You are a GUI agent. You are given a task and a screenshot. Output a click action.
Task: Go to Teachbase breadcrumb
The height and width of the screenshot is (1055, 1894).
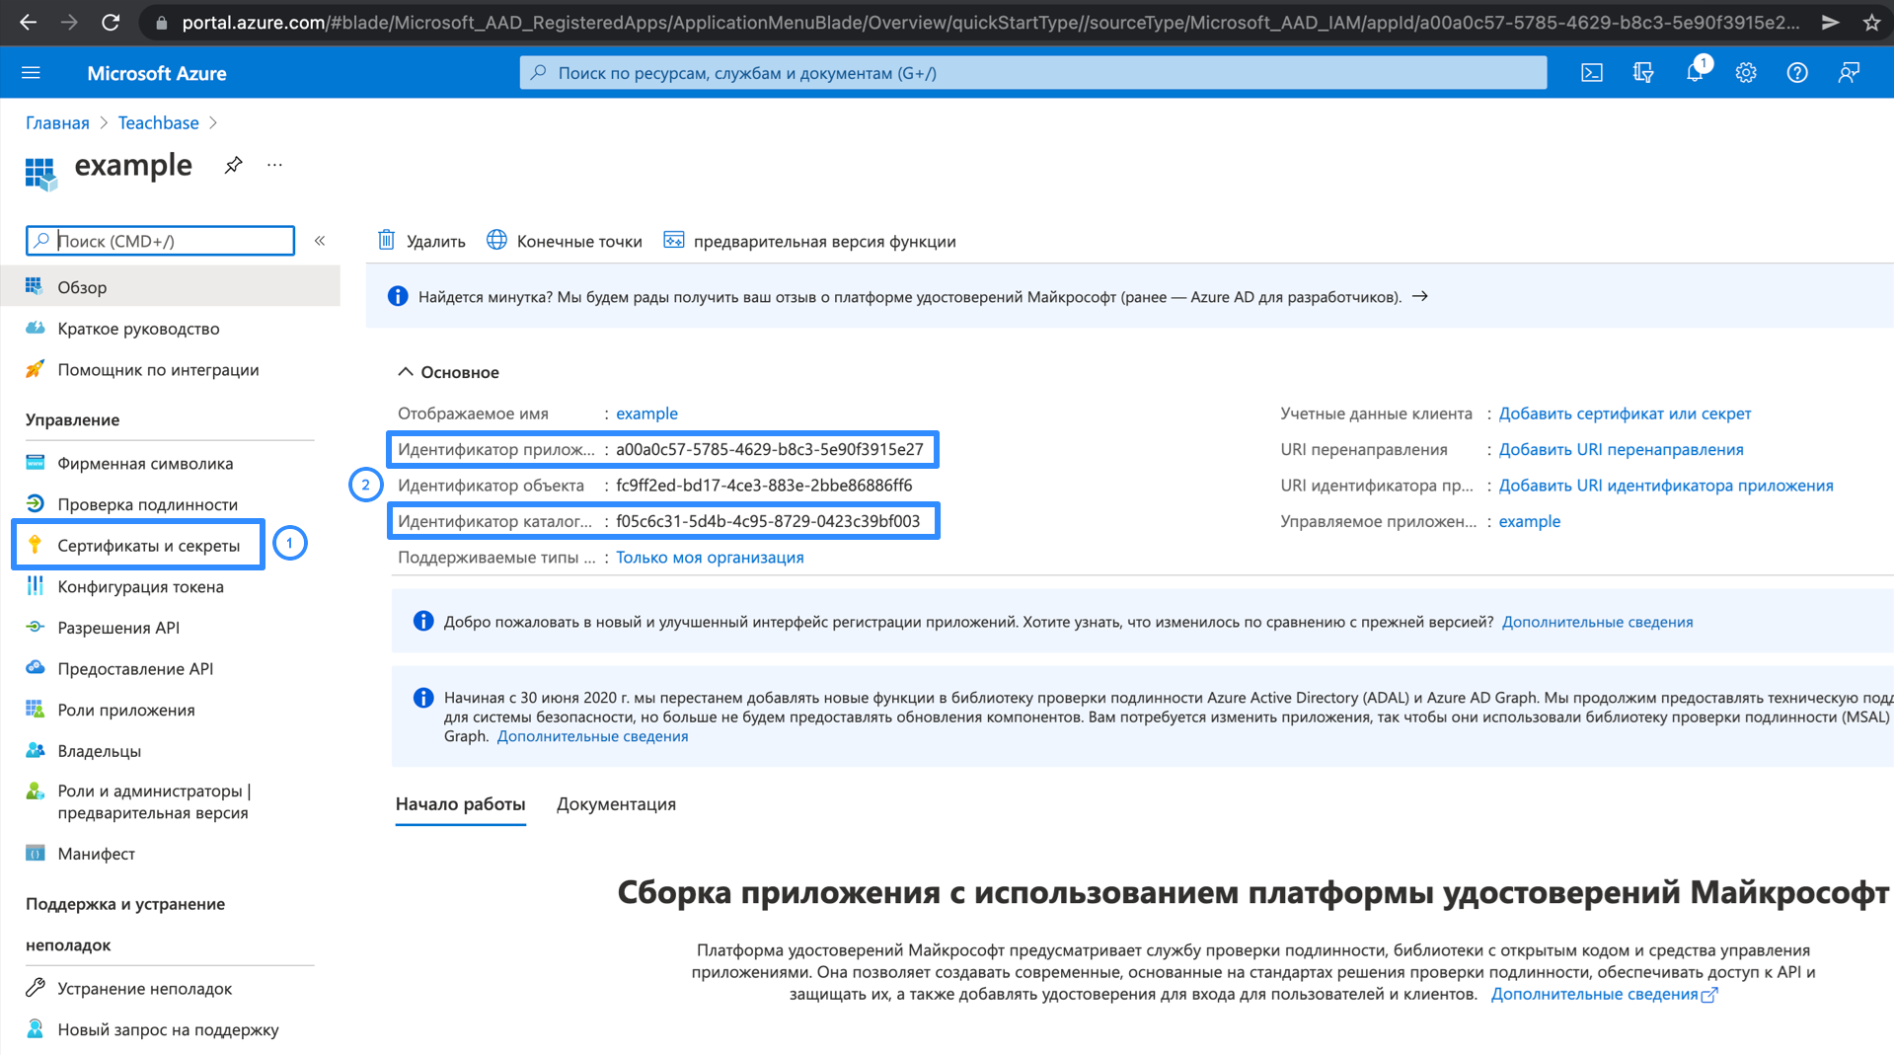tap(158, 122)
